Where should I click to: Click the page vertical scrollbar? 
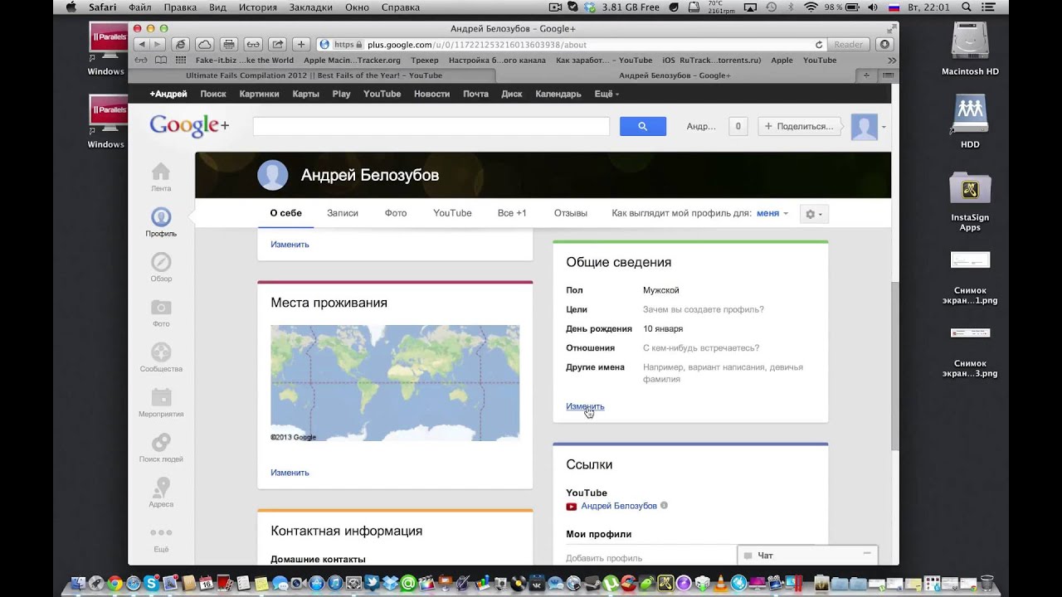[894, 365]
